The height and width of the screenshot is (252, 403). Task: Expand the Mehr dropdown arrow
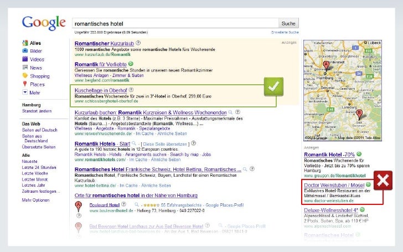pyautogui.click(x=25, y=92)
